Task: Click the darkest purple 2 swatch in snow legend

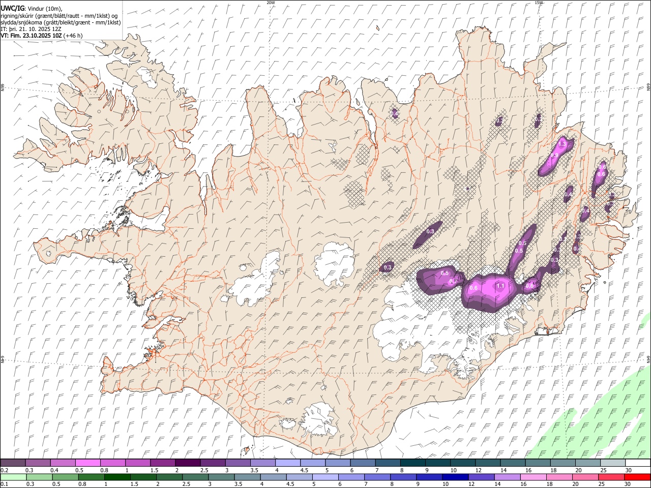Action: coord(188,463)
